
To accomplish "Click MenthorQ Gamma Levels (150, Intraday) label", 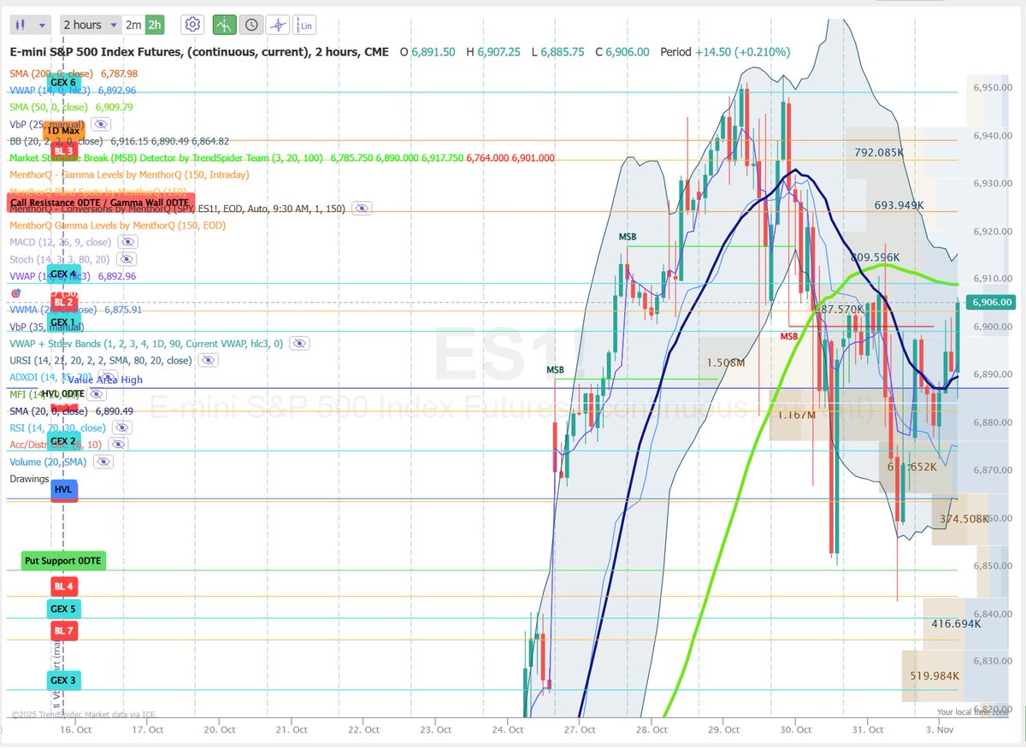I will point(129,174).
